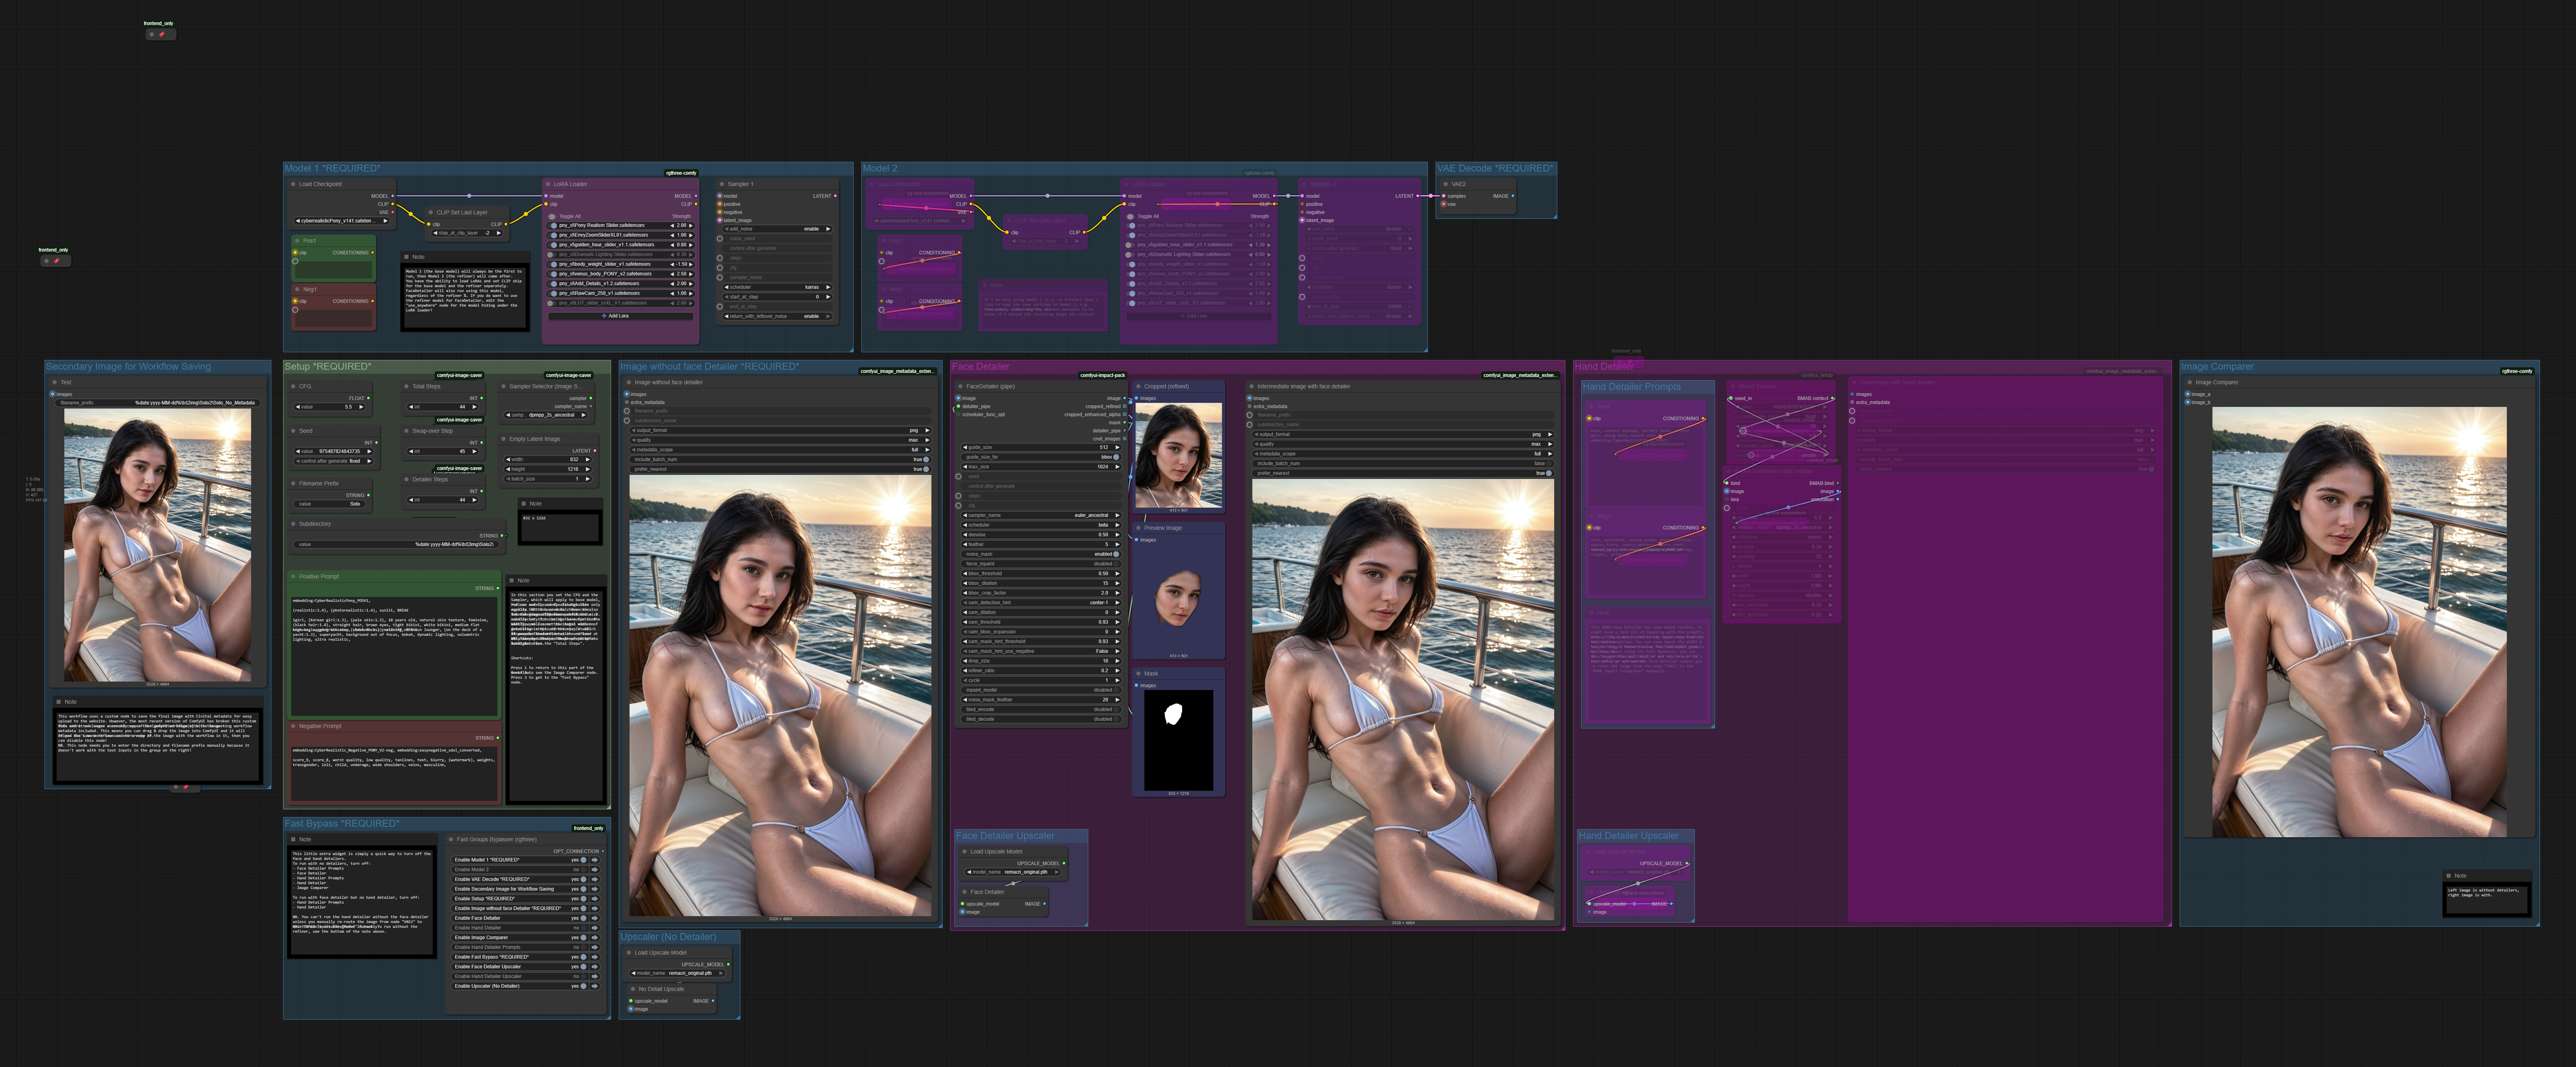2576x1067 pixels.
Task: Click the Setup *REQUIRED* group title
Action: [328, 367]
